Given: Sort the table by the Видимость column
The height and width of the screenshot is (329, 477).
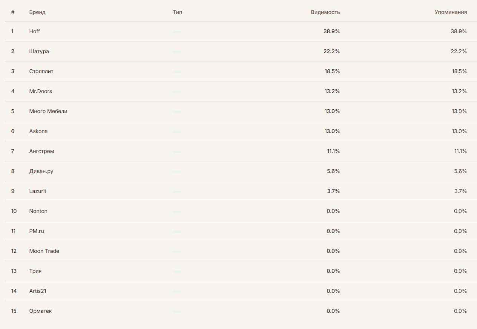Looking at the screenshot, I should click(x=325, y=12).
